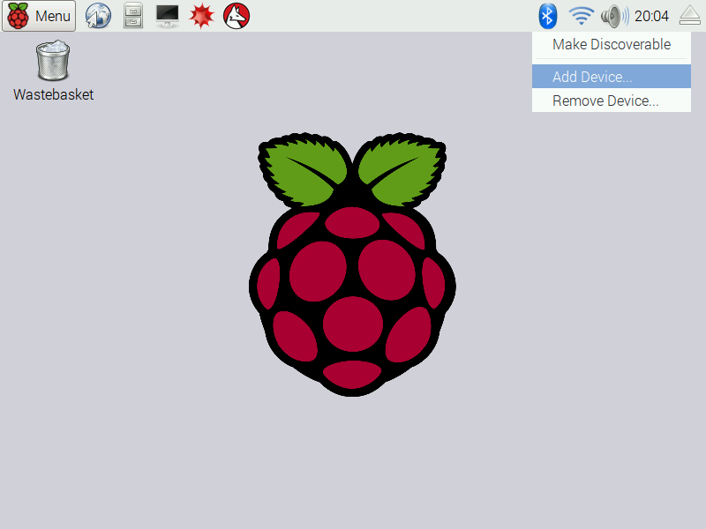Click the Wastebasket label text
Screen dimensions: 706x529
[53, 94]
